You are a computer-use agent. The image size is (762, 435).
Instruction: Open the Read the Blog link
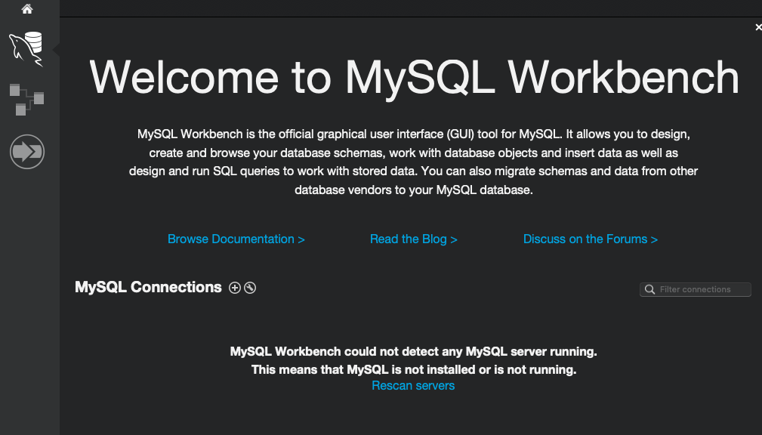point(414,239)
